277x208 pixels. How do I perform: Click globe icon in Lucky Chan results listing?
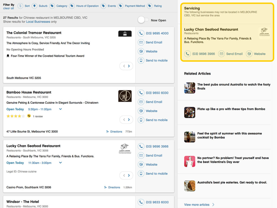pos(141,164)
